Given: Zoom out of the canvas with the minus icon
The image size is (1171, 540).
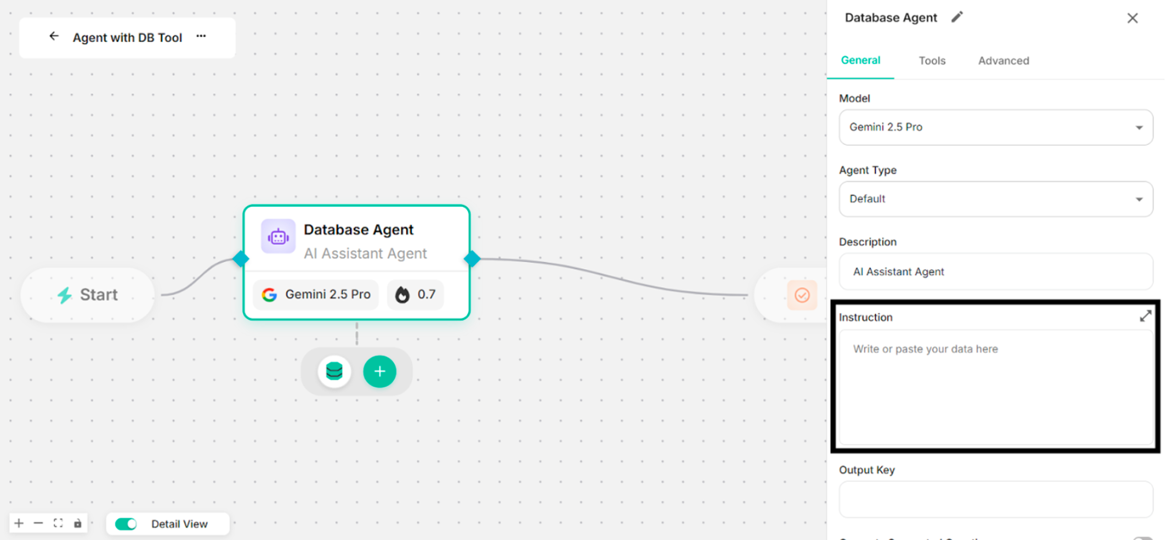Looking at the screenshot, I should [38, 523].
